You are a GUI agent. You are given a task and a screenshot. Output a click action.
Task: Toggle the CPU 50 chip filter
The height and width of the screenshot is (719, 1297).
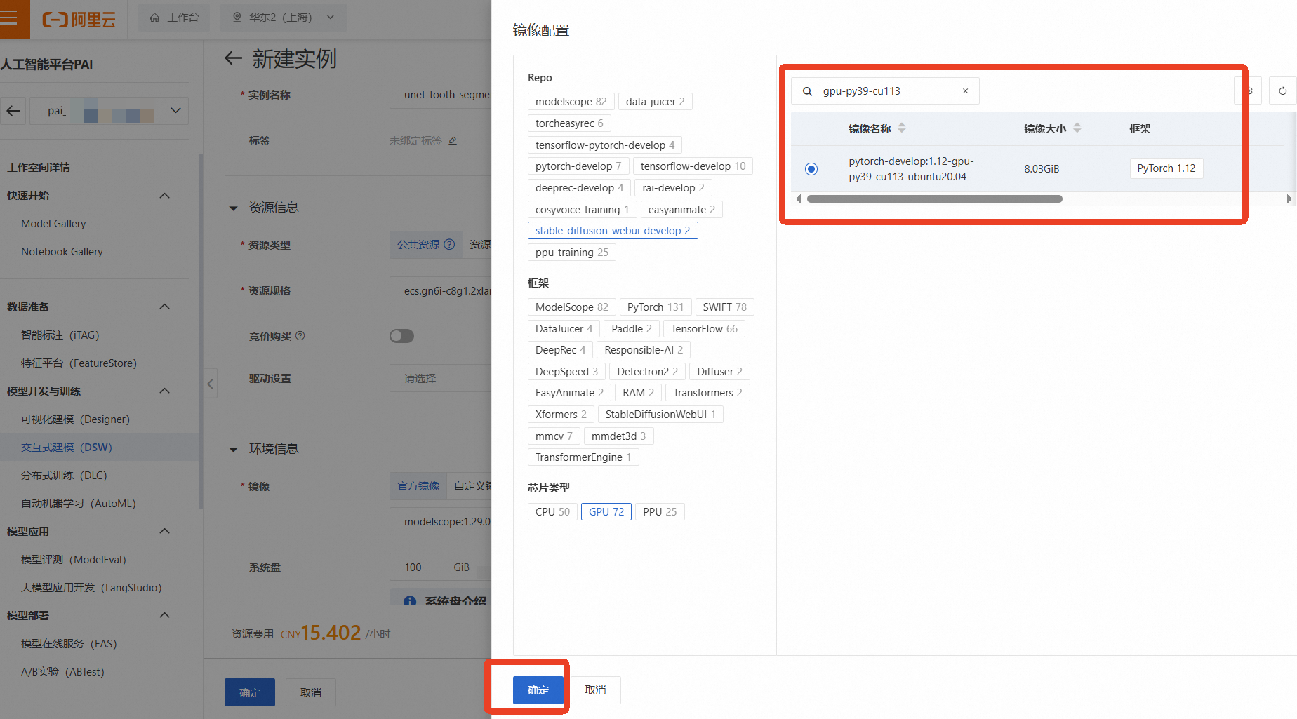tap(552, 512)
